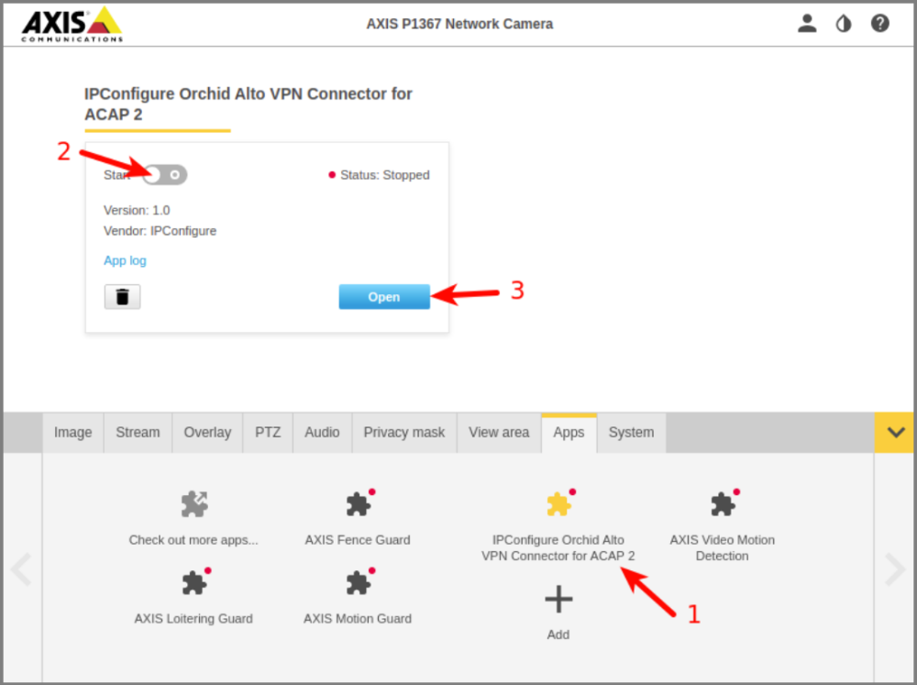Image resolution: width=917 pixels, height=685 pixels.
Task: Open Check out more apps puzzle icon
Action: point(194,503)
